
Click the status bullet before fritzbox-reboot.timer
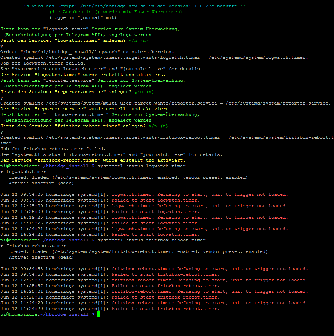point(2,246)
